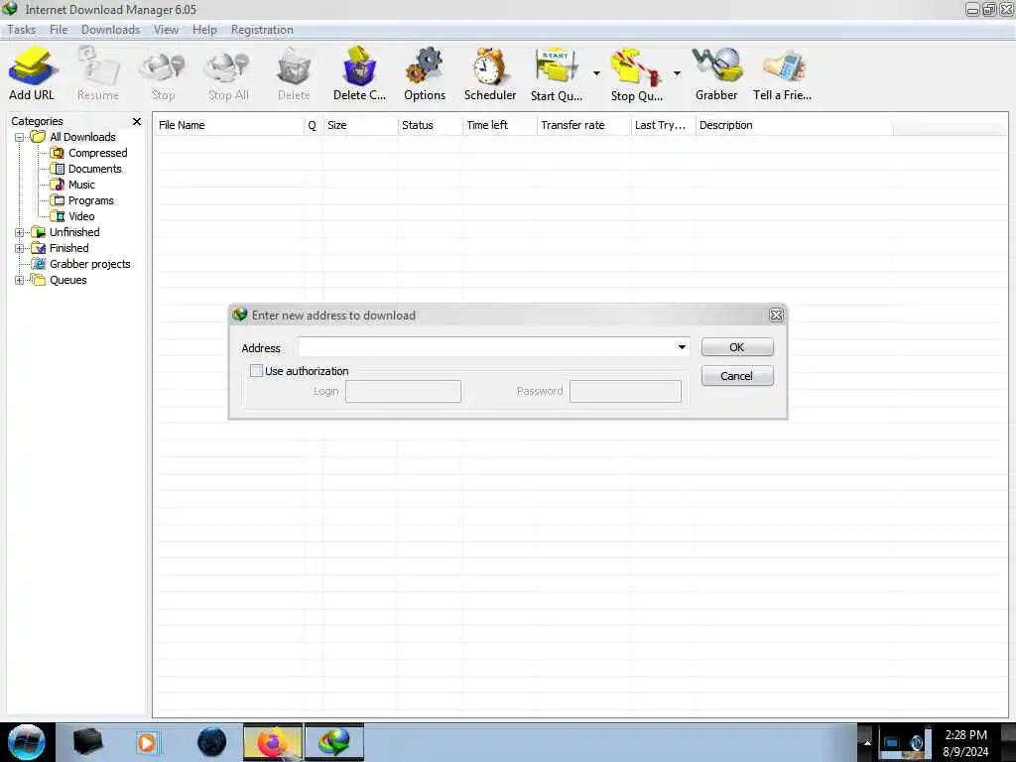1016x762 pixels.
Task: Sort by the Size column header
Action: [360, 125]
